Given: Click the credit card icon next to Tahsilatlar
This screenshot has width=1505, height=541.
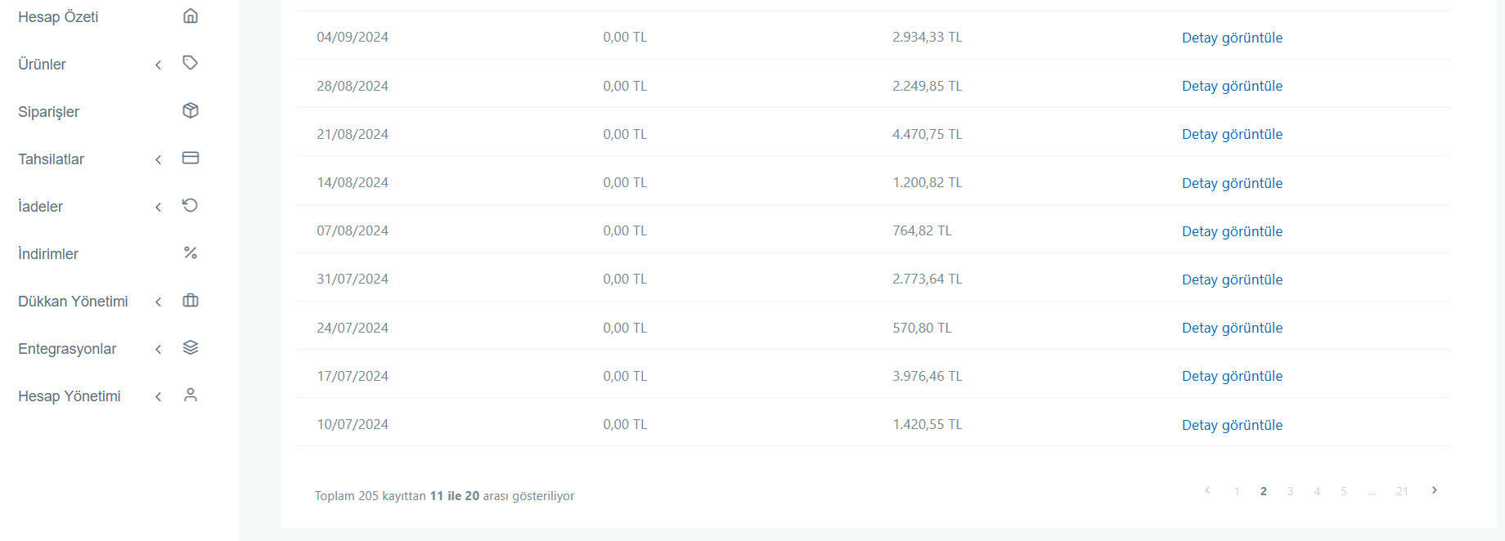Looking at the screenshot, I should pyautogui.click(x=191, y=158).
